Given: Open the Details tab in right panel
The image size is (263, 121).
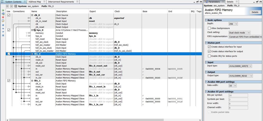Looking at the screenshot, I should pyautogui.click(x=230, y=2).
